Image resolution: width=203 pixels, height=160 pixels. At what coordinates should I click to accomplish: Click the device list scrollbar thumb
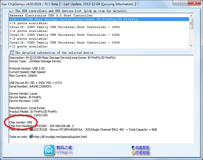click(191, 24)
